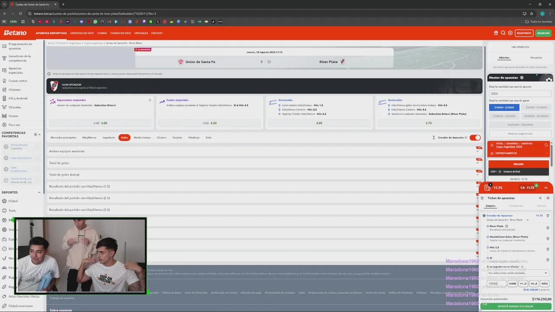Open the Resueltas tab in Mis Apuestas

tap(536, 58)
